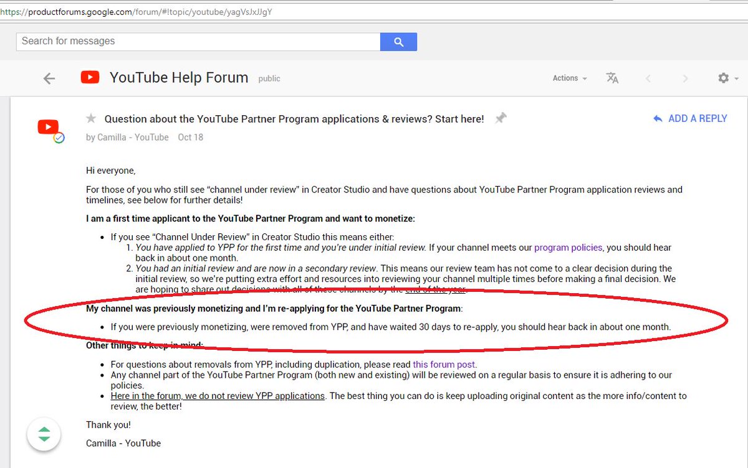Screen dimensions: 748x468
Task: Click the public label beside forum title
Action: click(269, 79)
